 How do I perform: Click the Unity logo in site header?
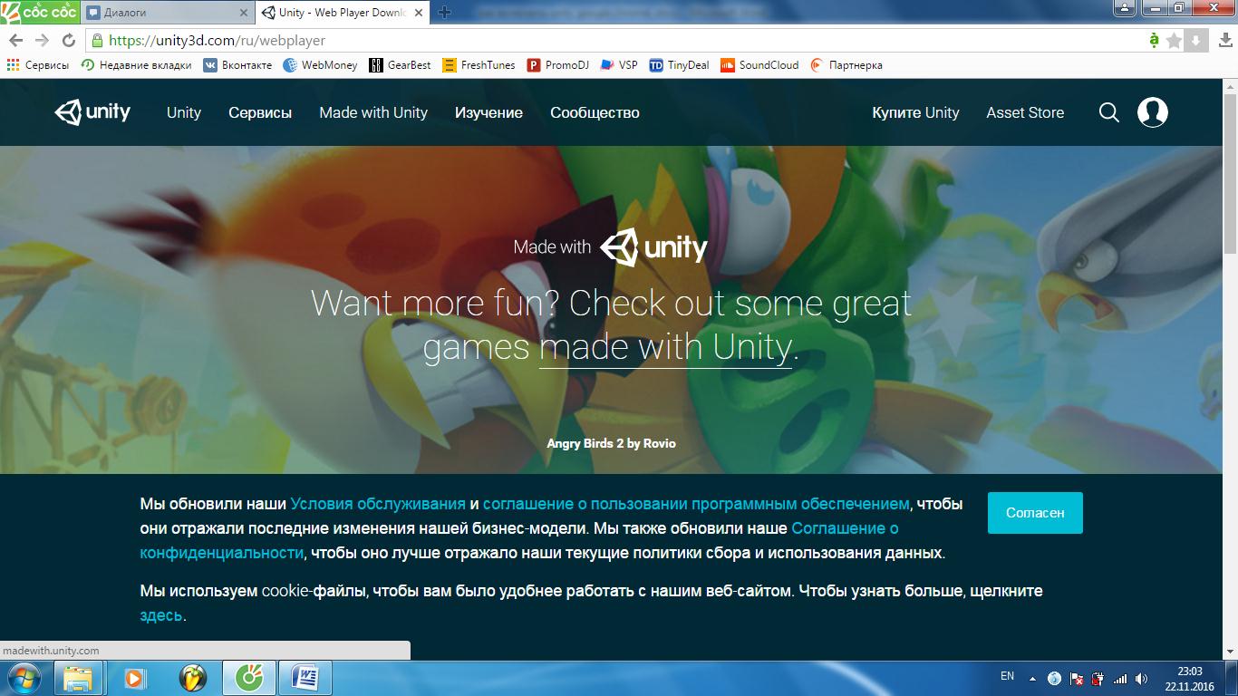[x=92, y=112]
